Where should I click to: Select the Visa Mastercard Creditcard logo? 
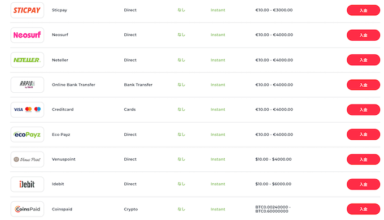pyautogui.click(x=27, y=110)
